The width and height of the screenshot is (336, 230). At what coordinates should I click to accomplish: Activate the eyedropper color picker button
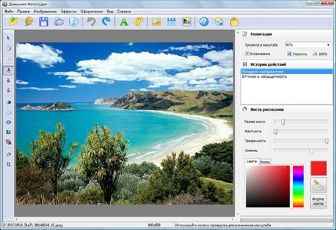tap(319, 185)
